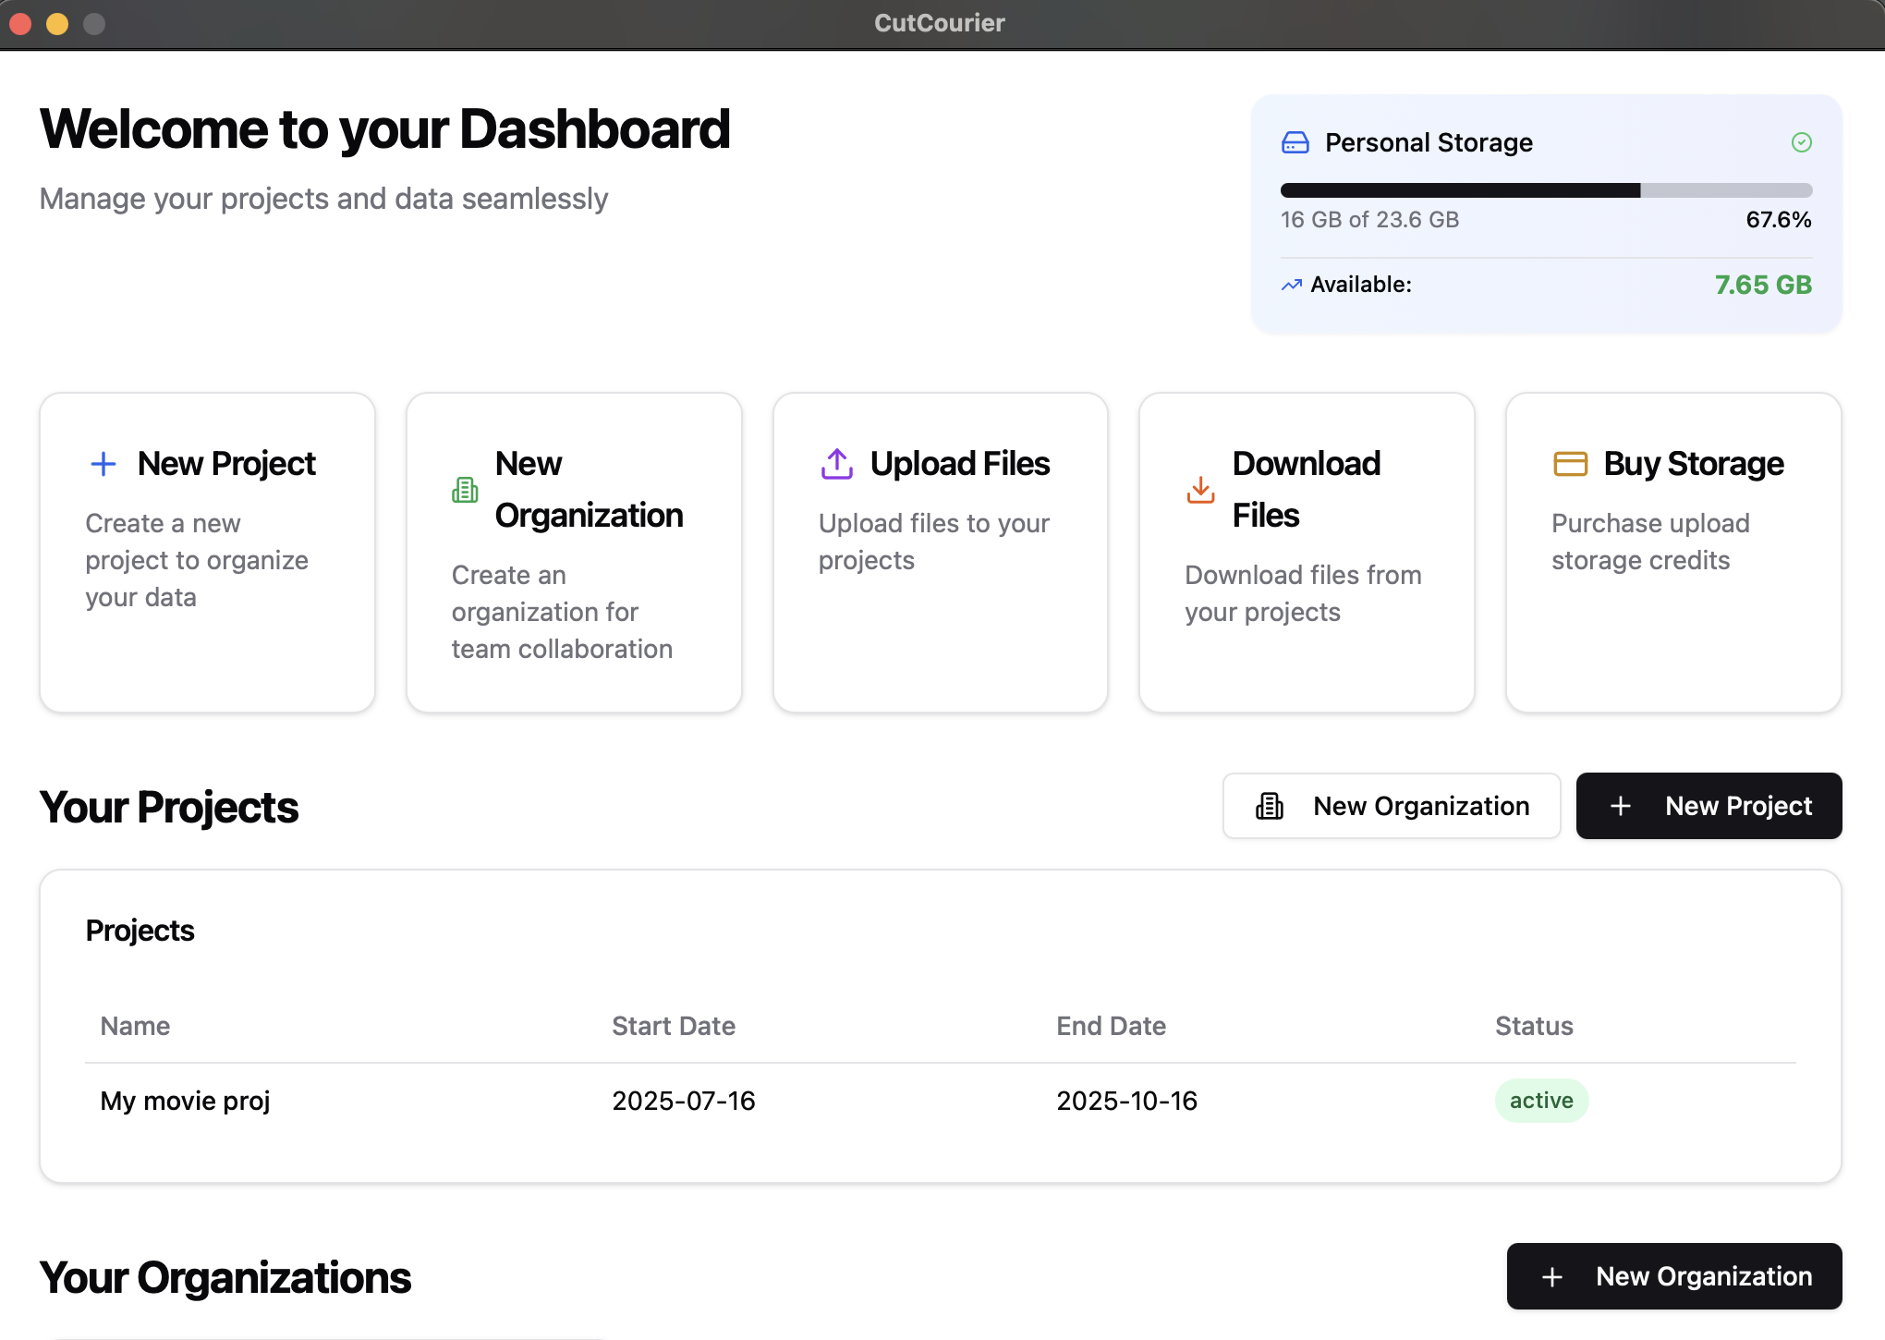
Task: Click the 7.65 GB available value
Action: pos(1763,285)
